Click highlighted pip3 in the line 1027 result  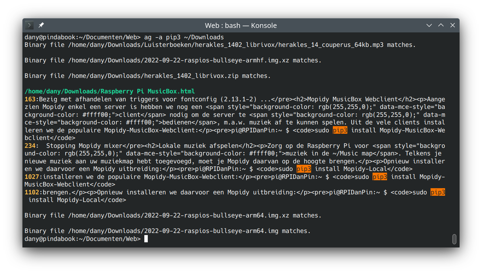pyautogui.click(x=380, y=177)
